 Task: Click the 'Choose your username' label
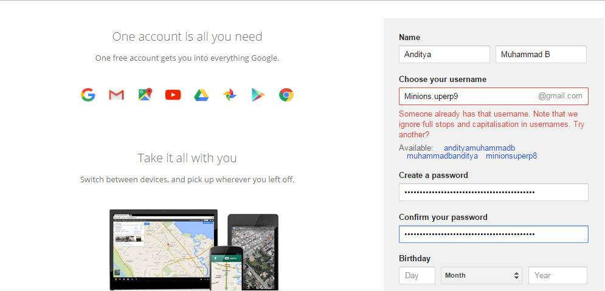[443, 80]
